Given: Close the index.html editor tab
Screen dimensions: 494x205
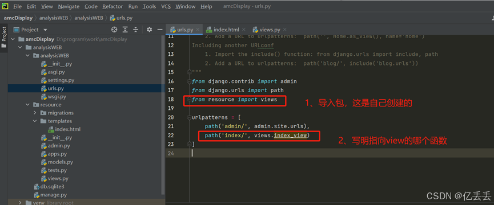Looking at the screenshot, I should [243, 30].
